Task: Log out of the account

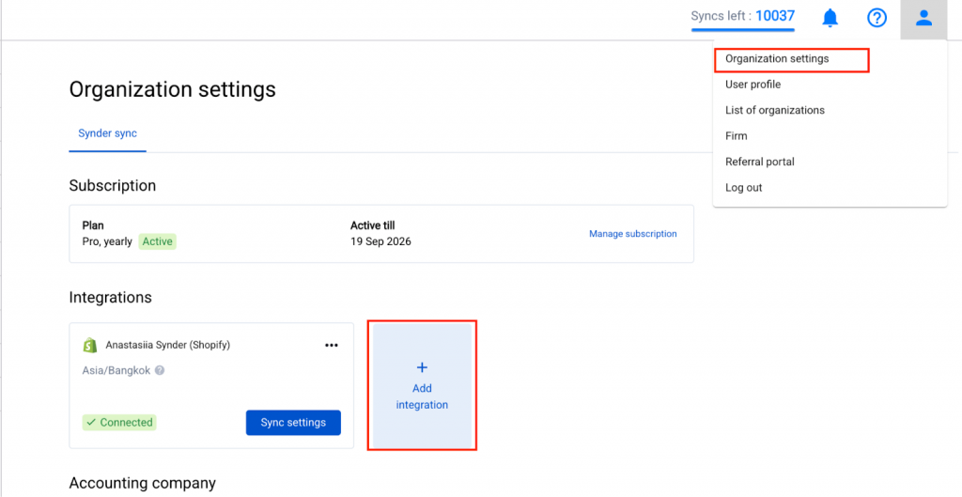Action: tap(743, 188)
